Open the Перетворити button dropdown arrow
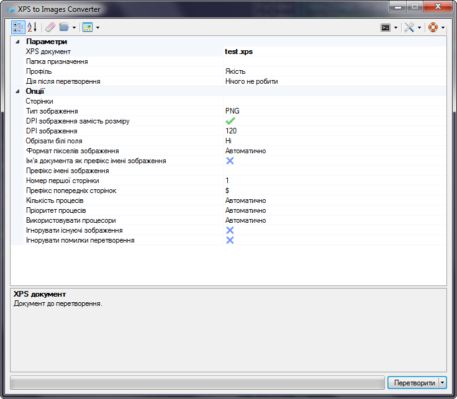This screenshot has width=457, height=399. (443, 383)
